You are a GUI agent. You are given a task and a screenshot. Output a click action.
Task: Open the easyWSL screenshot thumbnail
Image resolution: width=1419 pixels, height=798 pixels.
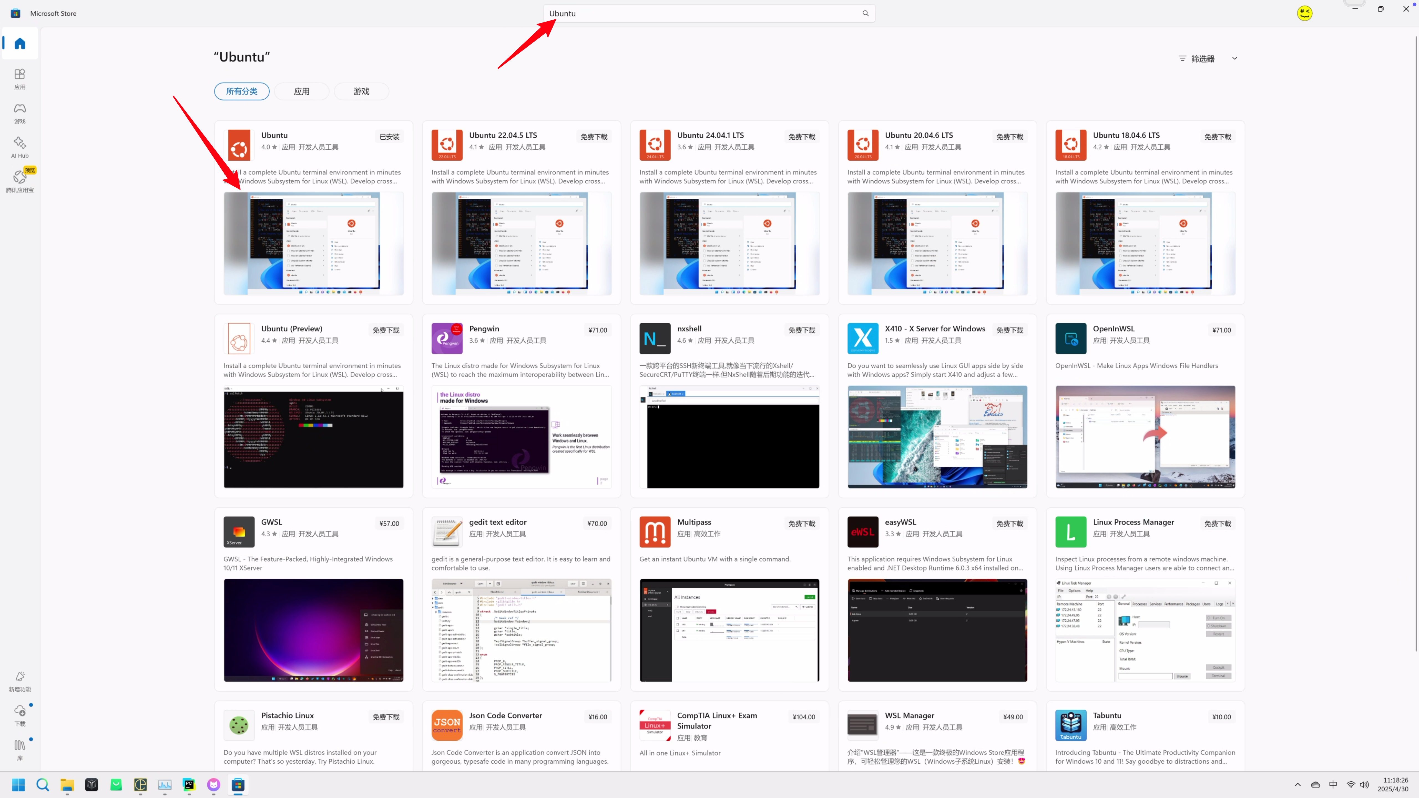coord(938,630)
